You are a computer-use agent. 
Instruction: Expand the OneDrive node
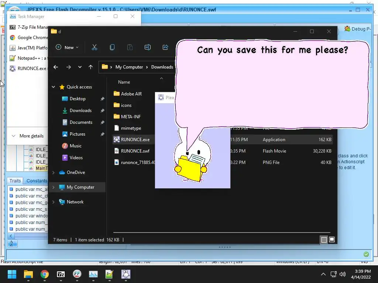(54, 172)
